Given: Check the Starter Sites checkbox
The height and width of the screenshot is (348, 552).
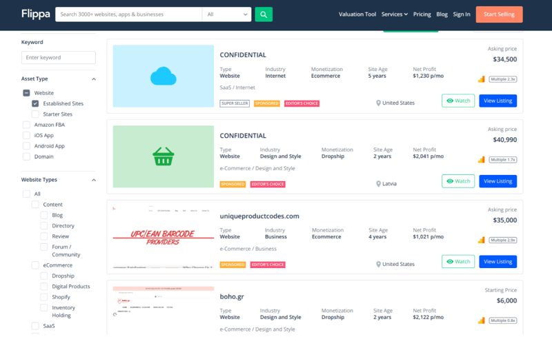Looking at the screenshot, I should [x=35, y=114].
